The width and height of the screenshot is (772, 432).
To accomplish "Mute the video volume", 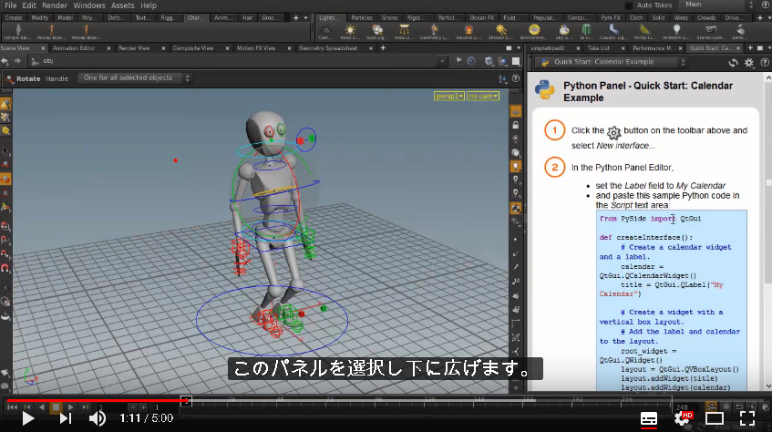I will click(x=97, y=418).
